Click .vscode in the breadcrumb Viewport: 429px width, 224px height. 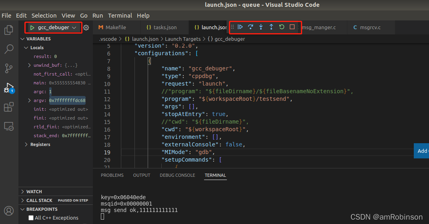point(108,39)
